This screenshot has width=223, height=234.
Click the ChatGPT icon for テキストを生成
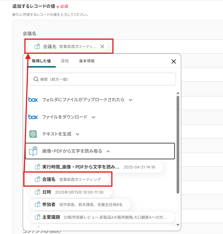pos(33,134)
